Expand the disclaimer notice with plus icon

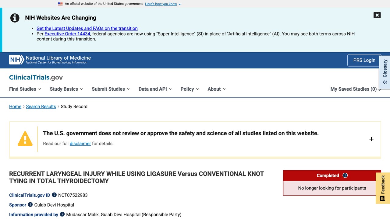(x=371, y=139)
